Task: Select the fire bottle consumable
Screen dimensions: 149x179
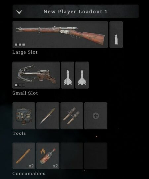Action: (x=48, y=156)
